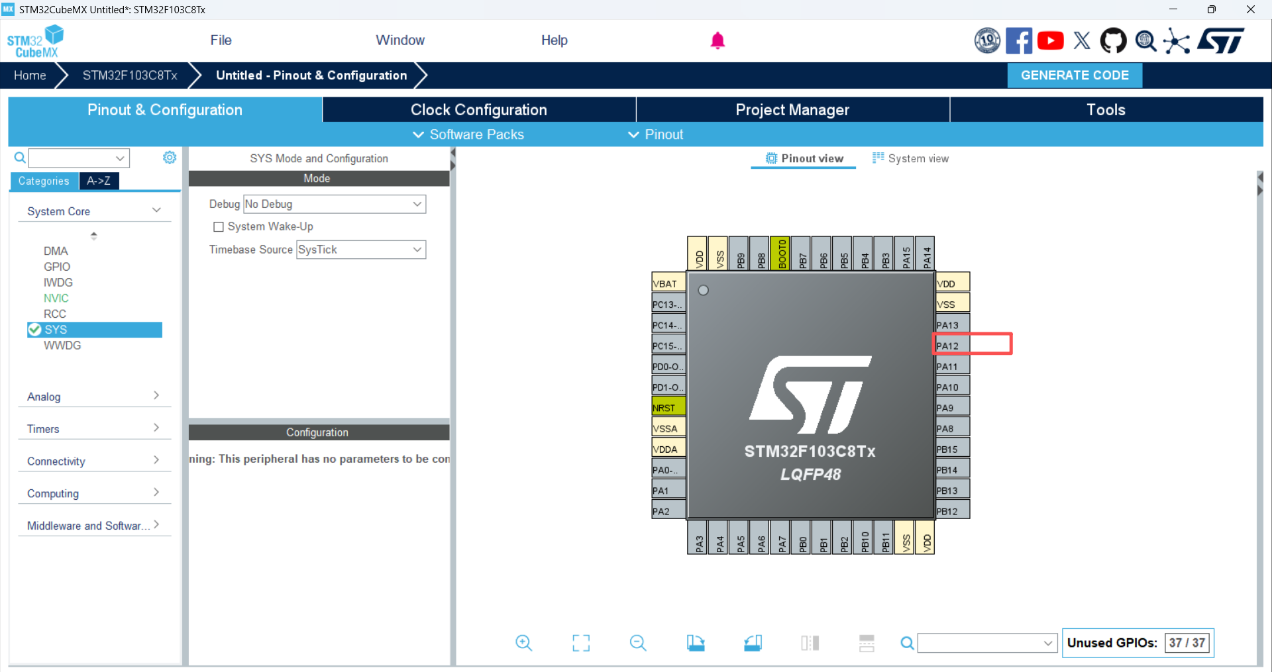This screenshot has width=1272, height=672.
Task: Switch list to A->Z view
Action: pos(99,181)
